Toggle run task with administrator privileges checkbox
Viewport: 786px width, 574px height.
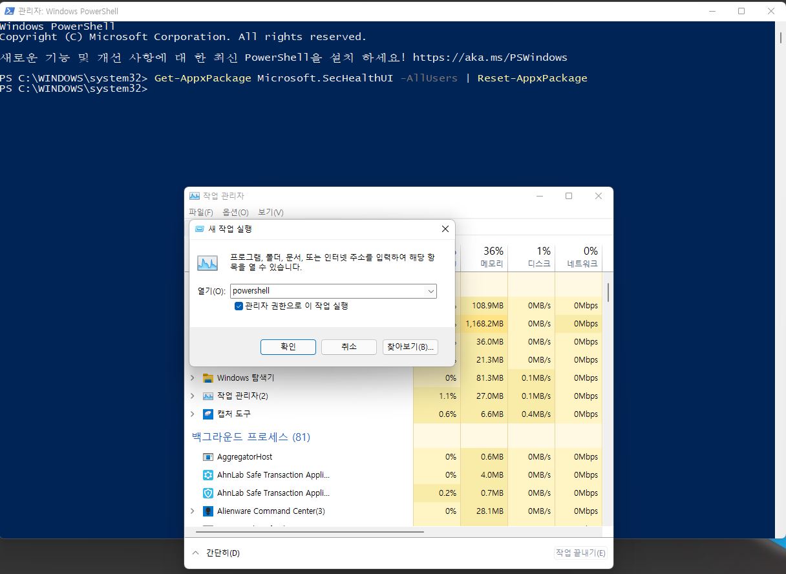coord(239,306)
